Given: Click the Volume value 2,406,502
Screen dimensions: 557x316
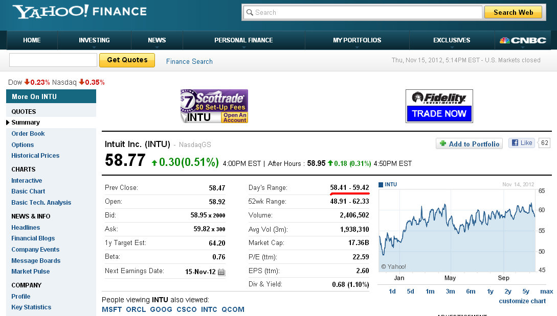Looking at the screenshot, I should (x=354, y=215).
